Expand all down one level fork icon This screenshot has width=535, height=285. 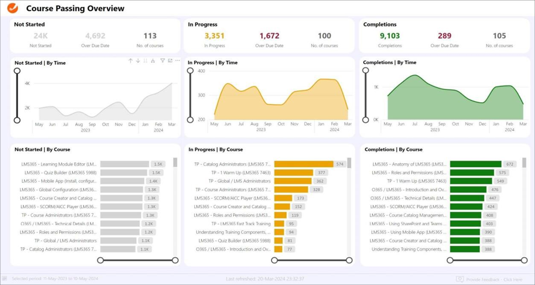point(153,61)
